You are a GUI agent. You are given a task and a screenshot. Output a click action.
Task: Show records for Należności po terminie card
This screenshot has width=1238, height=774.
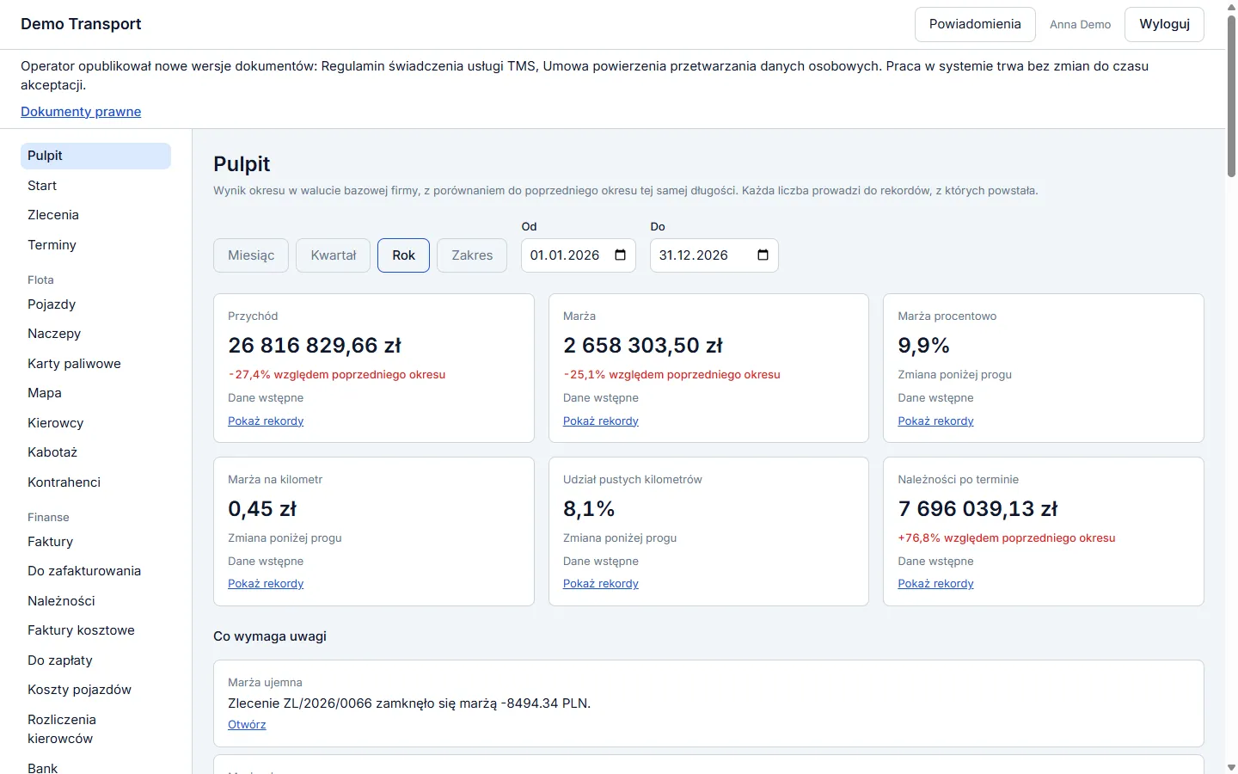click(936, 584)
